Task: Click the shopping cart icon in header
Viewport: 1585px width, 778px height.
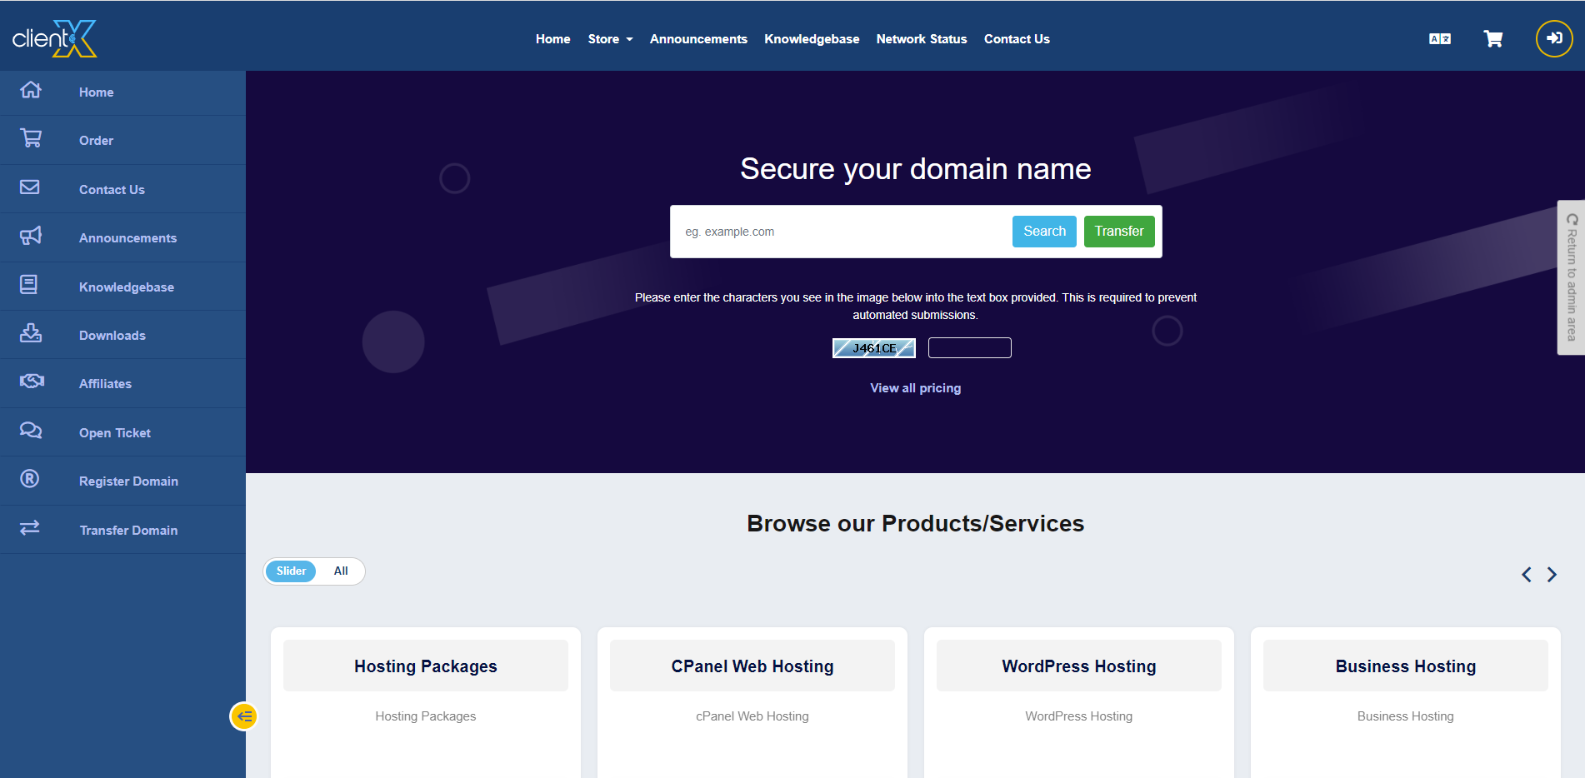Action: tap(1492, 39)
